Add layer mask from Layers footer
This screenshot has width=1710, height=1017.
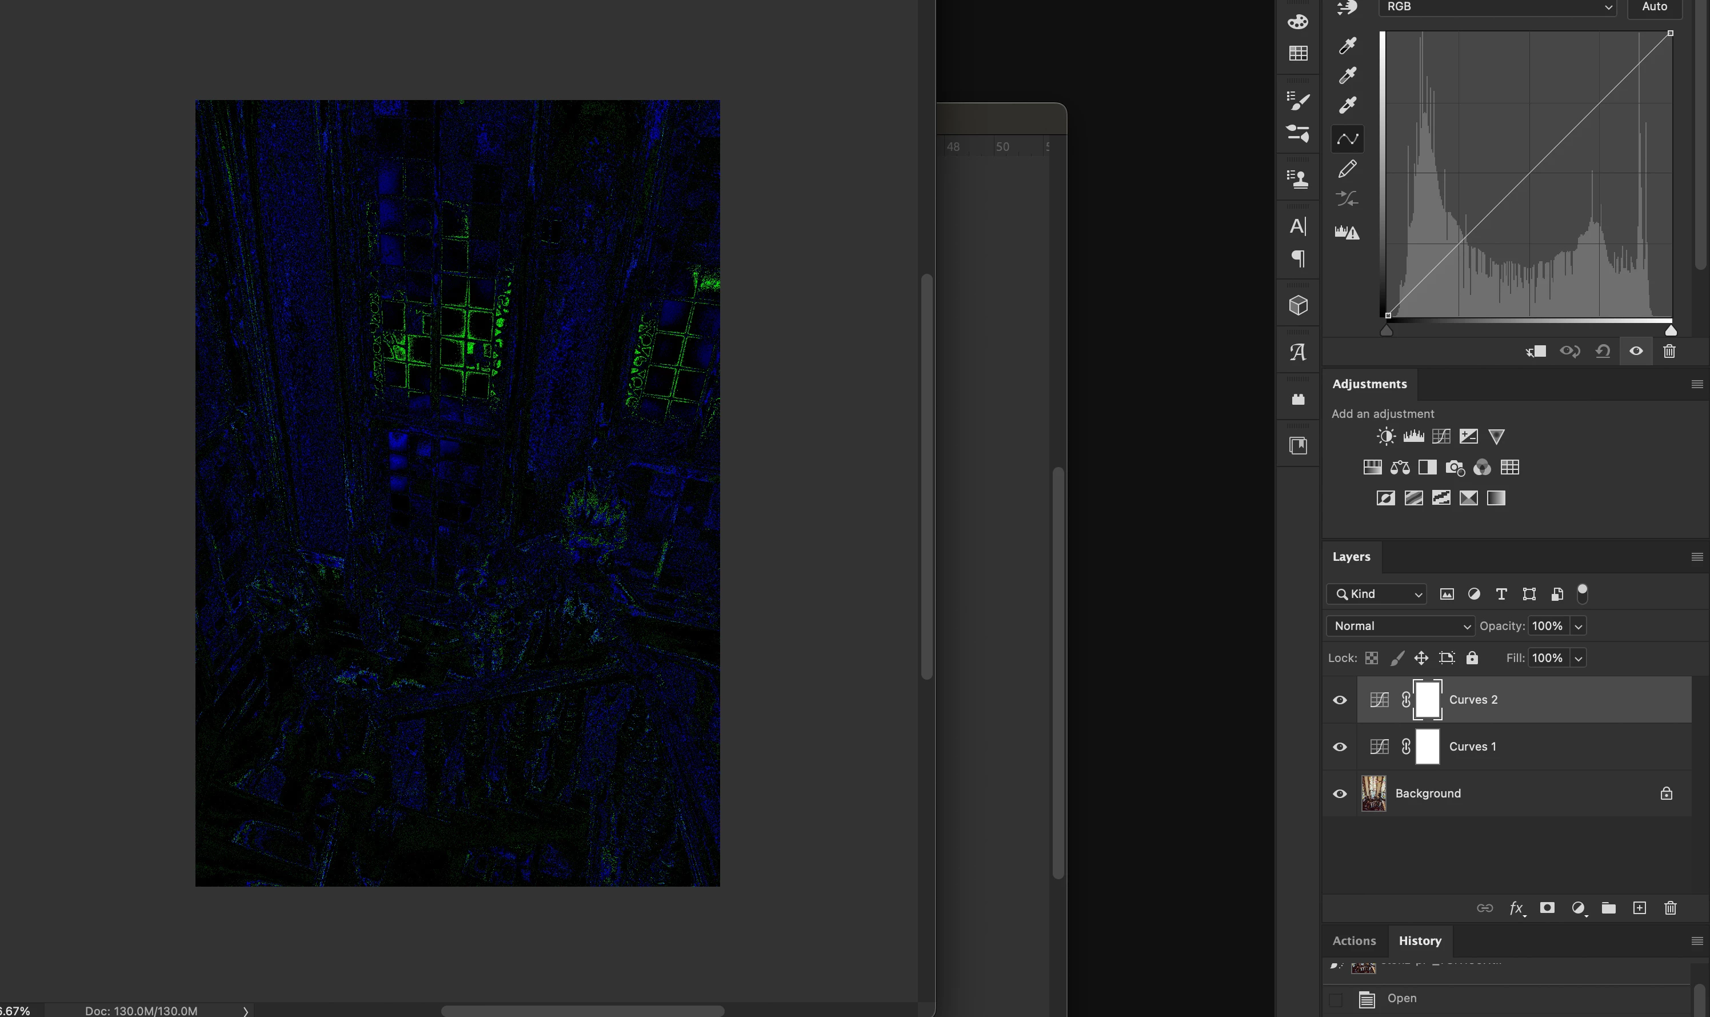pyautogui.click(x=1547, y=908)
